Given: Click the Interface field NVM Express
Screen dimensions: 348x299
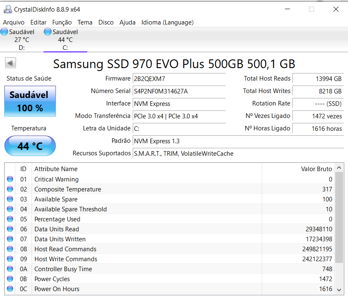Looking at the screenshot, I should pos(179,104).
